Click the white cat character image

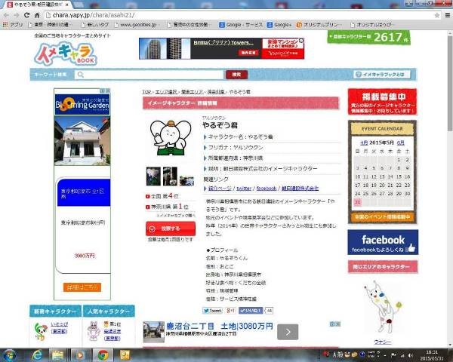tap(383, 307)
